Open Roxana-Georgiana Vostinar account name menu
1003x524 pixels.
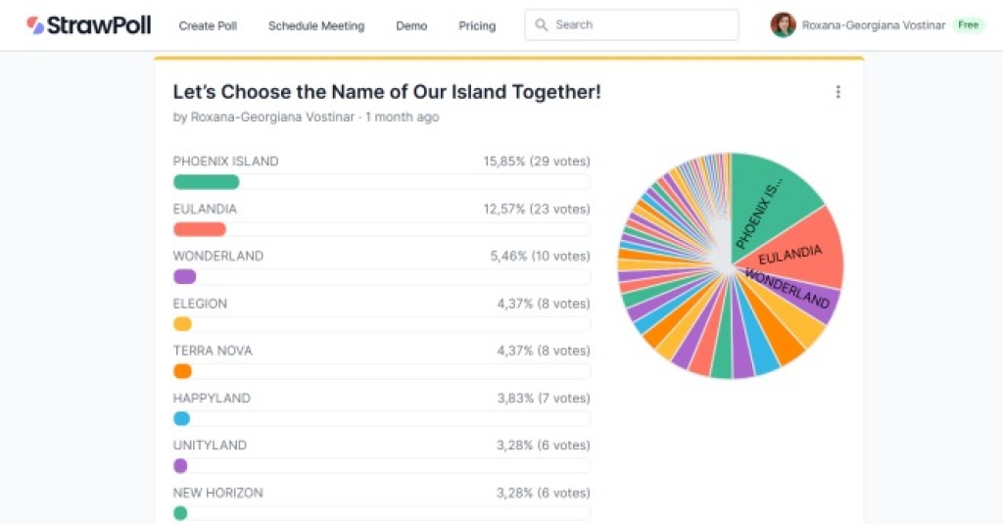coord(873,25)
